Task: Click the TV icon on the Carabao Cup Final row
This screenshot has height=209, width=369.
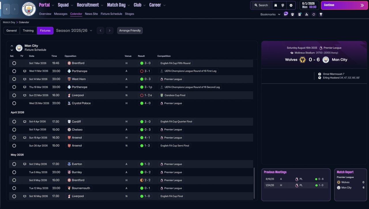Action: pyautogui.click(x=25, y=95)
